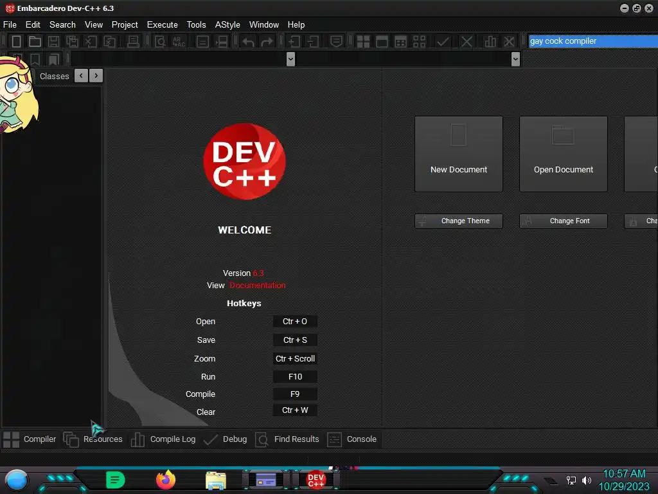Open the red Documentation link
This screenshot has height=494, width=658.
pyautogui.click(x=257, y=285)
